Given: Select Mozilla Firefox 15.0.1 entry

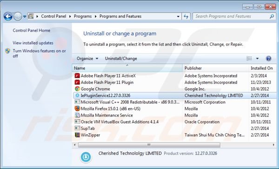Looking at the screenshot, I should [x=111, y=108].
